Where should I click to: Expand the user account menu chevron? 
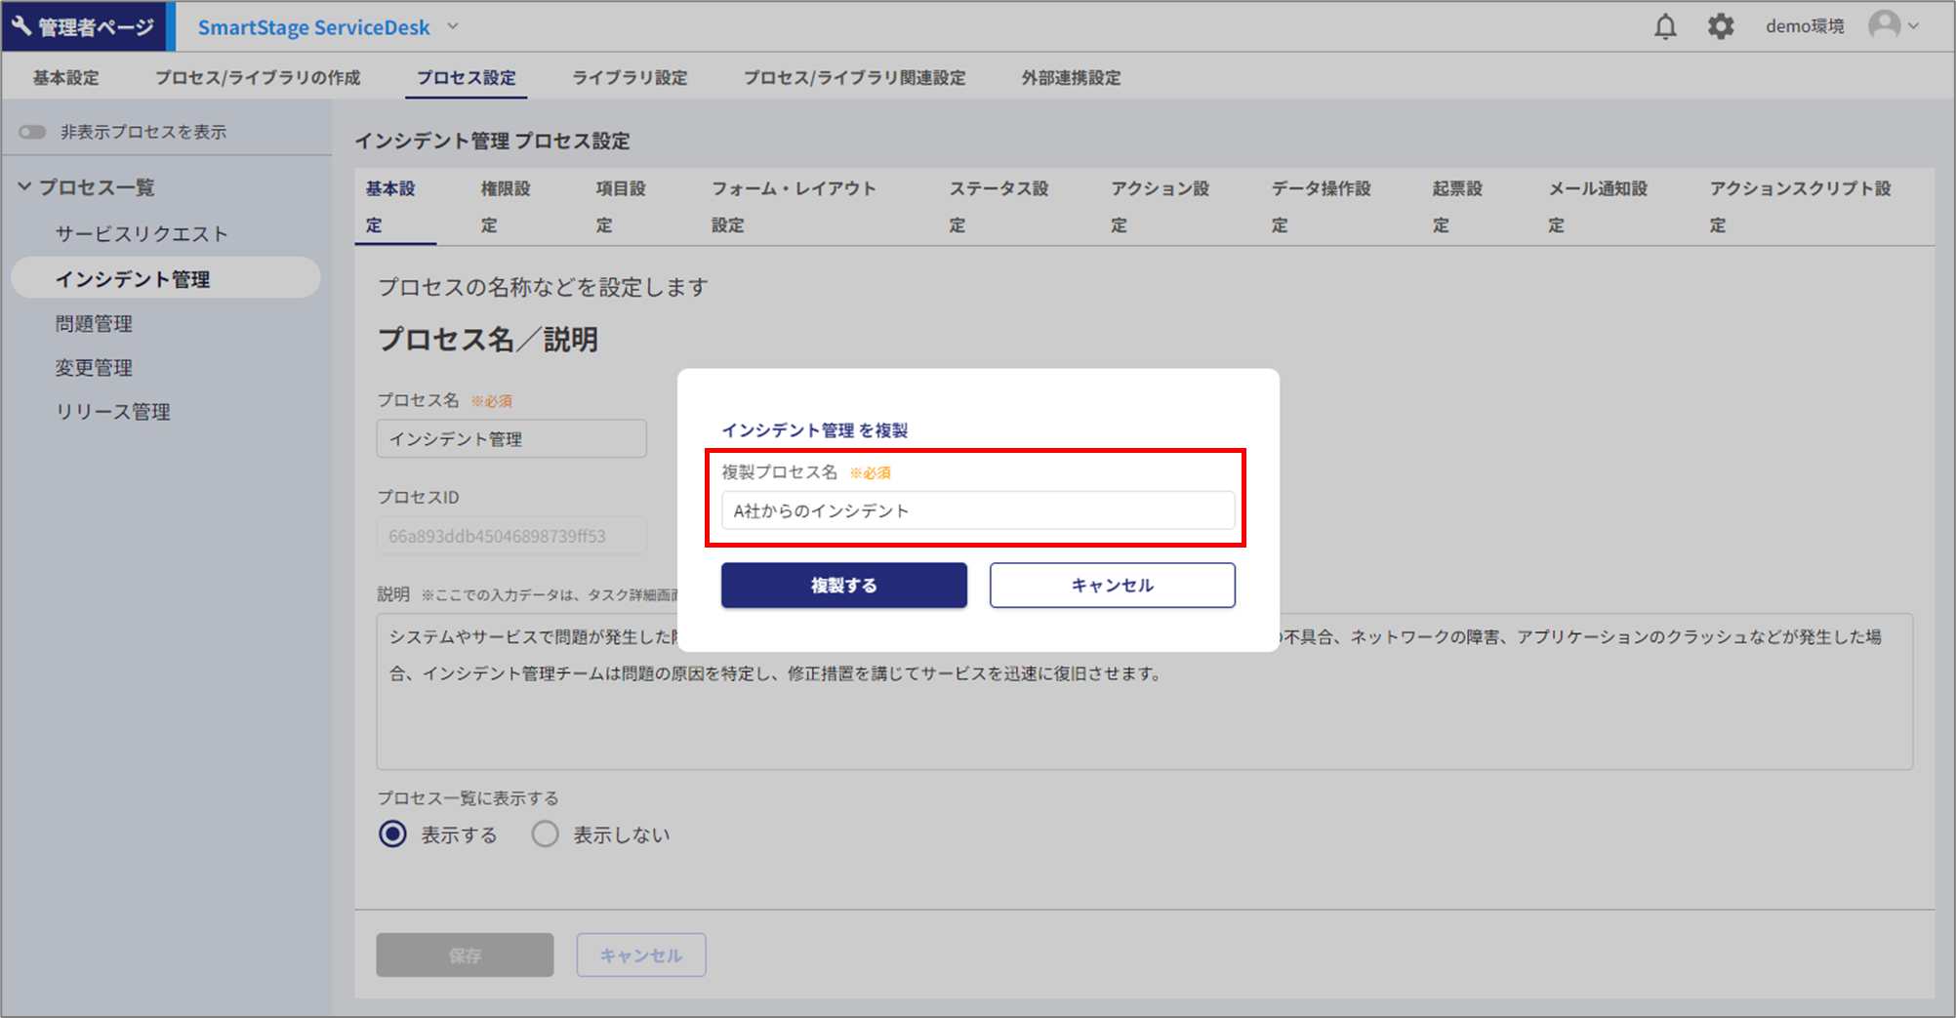pyautogui.click(x=1914, y=26)
